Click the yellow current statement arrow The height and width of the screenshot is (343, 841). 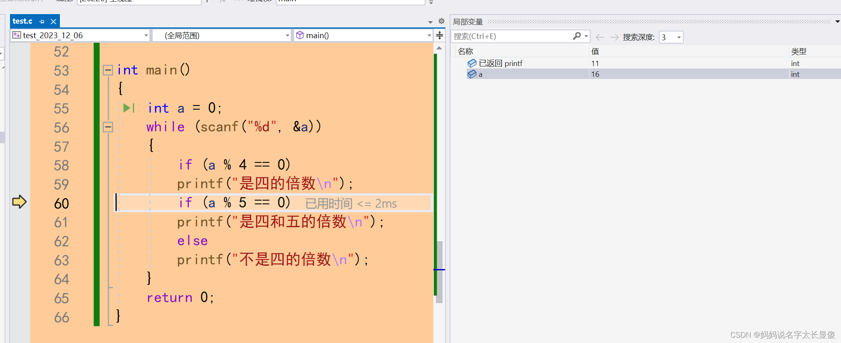[x=19, y=202]
